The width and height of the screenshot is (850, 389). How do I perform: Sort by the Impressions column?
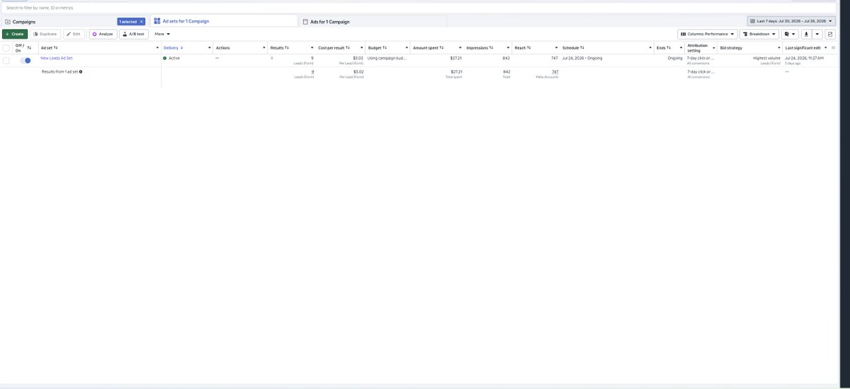480,47
